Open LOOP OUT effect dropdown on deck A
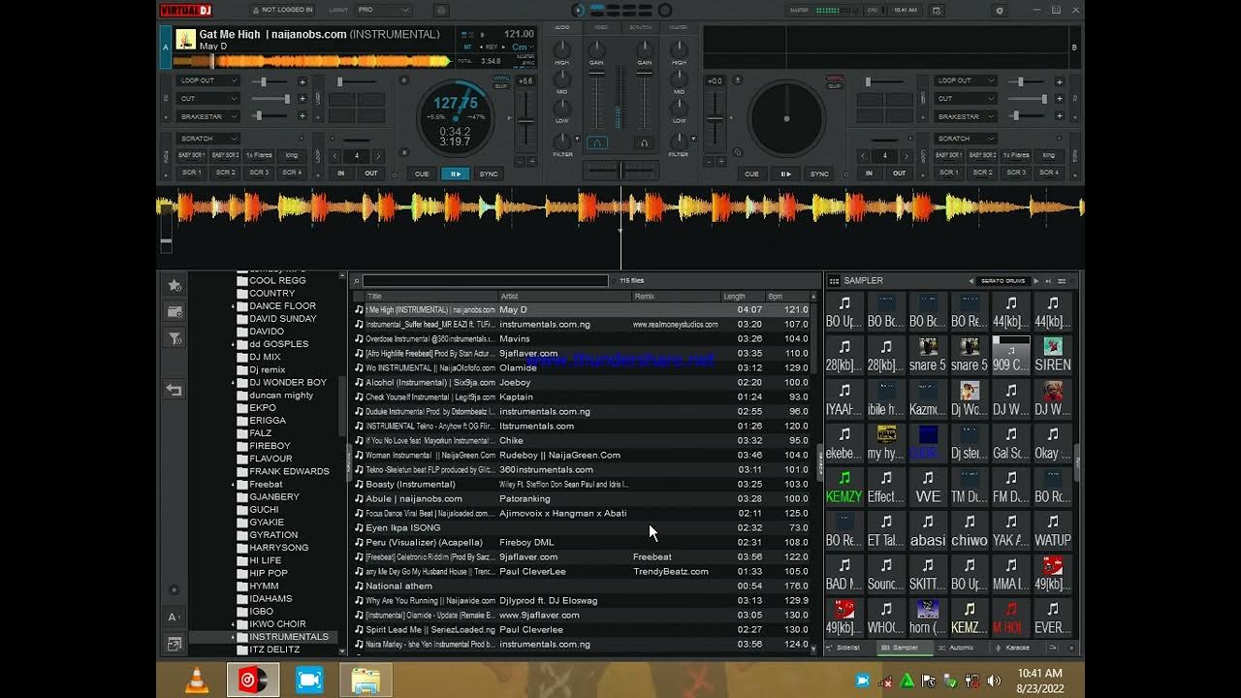1241x698 pixels. (207, 80)
